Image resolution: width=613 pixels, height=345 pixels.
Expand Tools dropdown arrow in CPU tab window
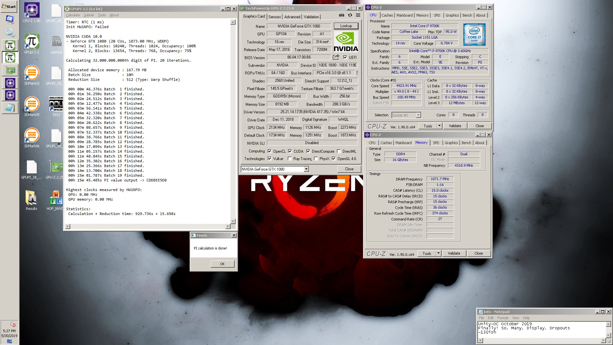click(x=439, y=126)
